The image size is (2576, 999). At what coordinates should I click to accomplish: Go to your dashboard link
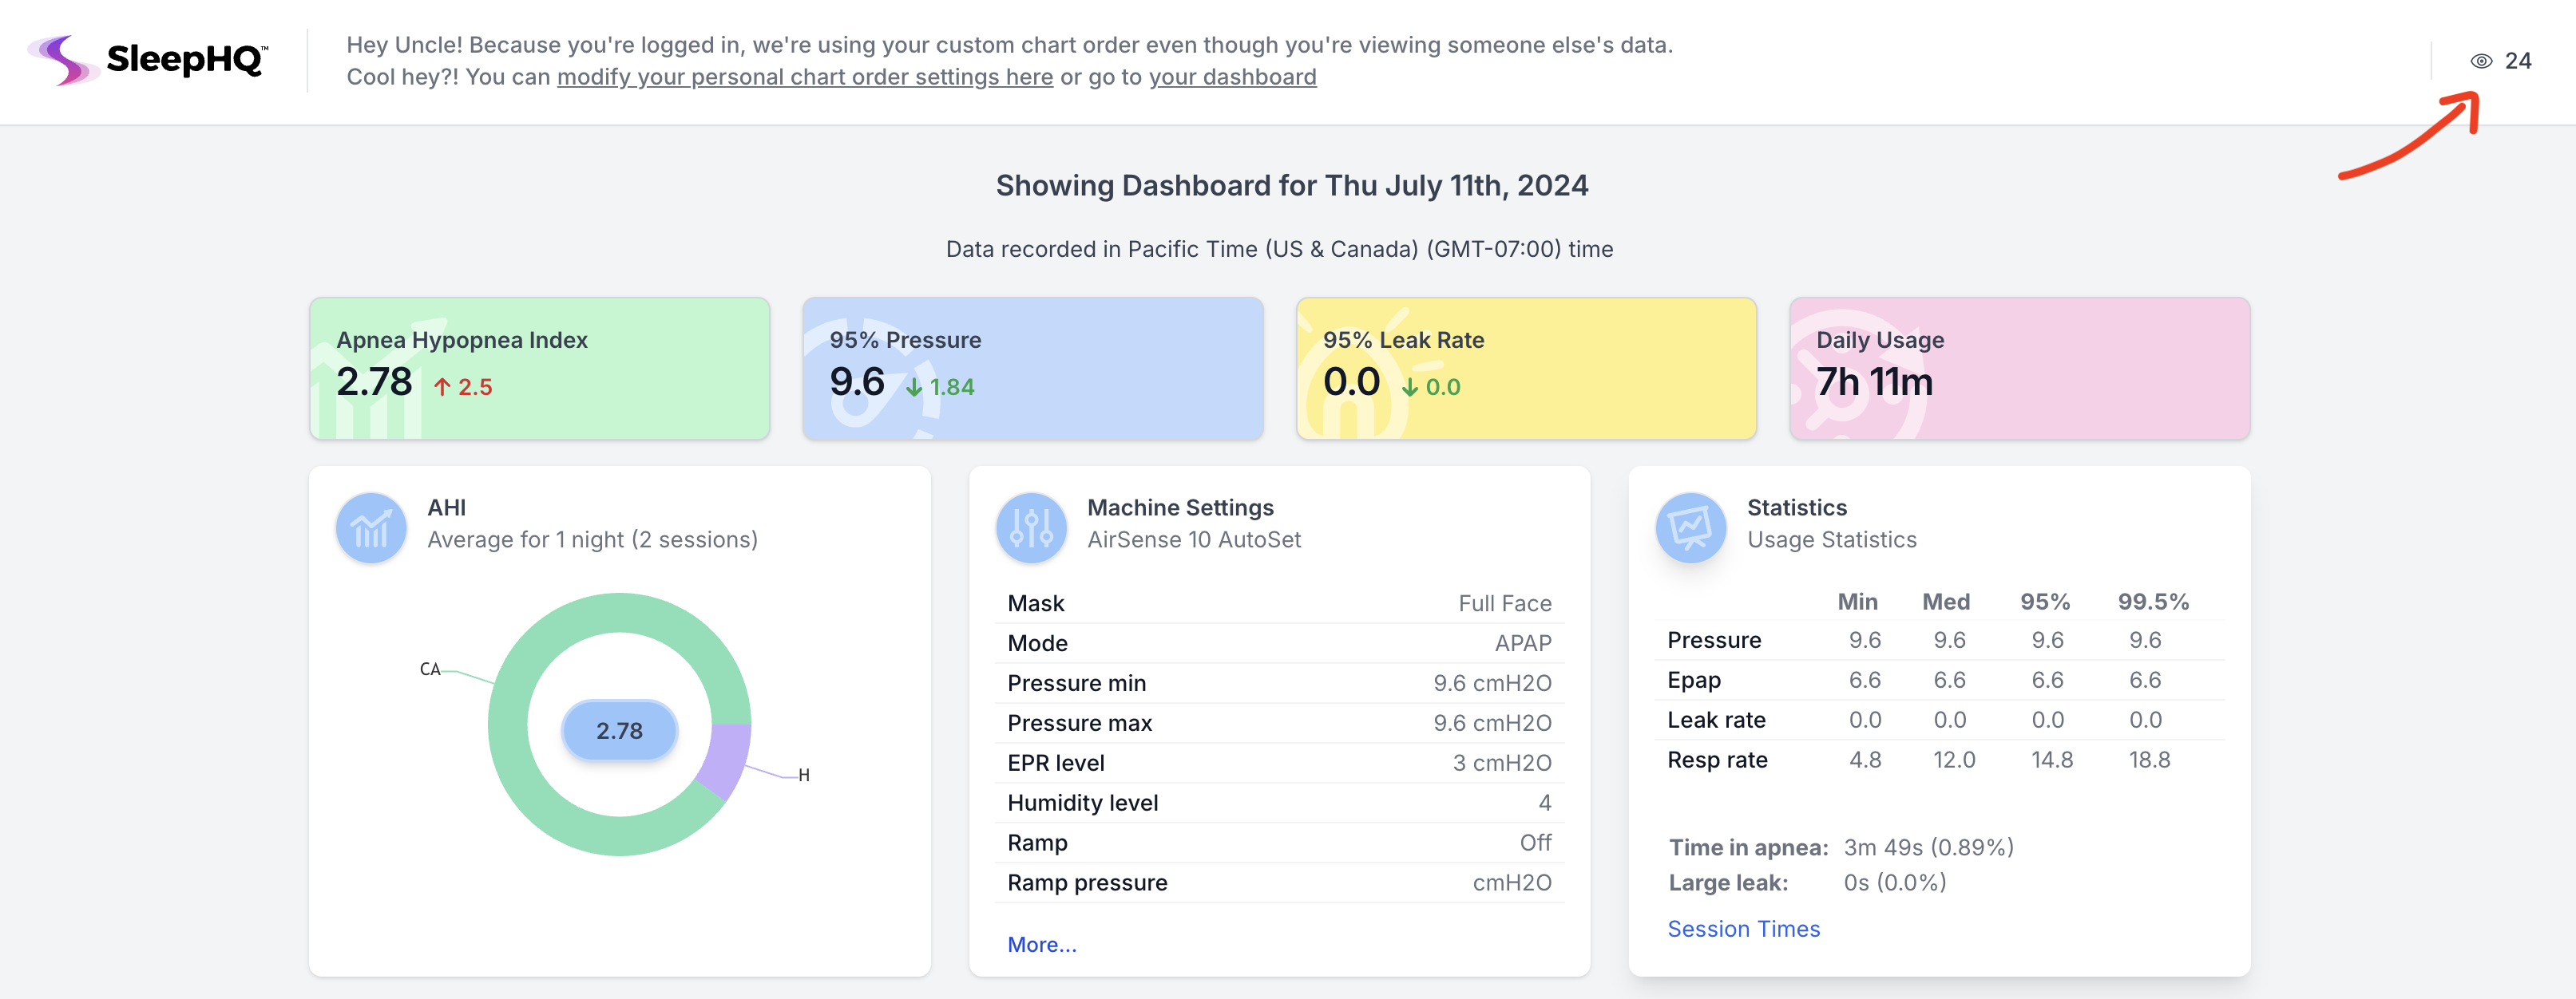tap(1232, 77)
